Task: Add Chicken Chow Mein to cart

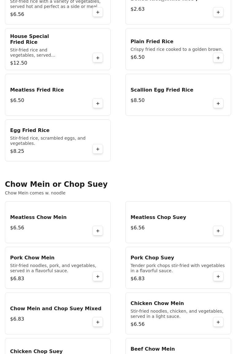Action: pos(218,322)
